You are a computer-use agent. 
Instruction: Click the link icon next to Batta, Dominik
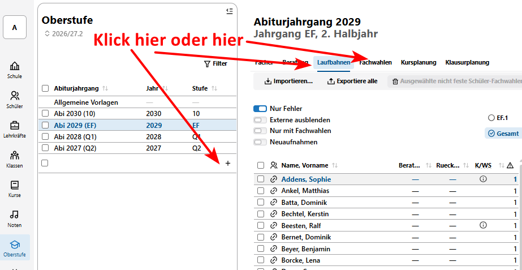point(274,202)
